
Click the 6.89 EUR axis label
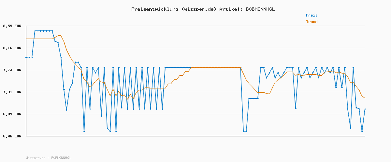click(x=12, y=114)
